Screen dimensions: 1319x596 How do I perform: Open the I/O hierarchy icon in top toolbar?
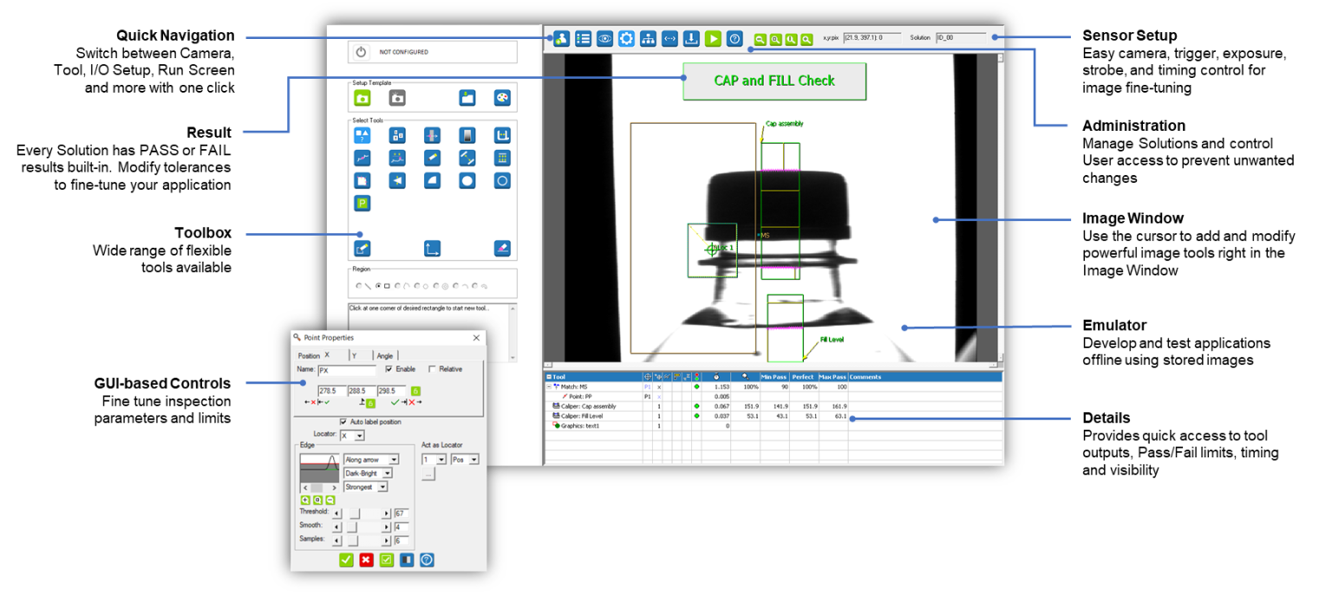pos(648,38)
